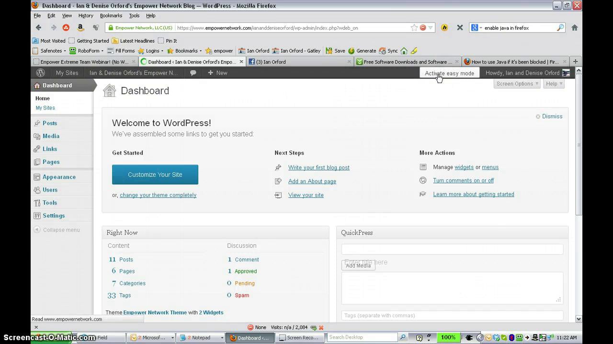Viewport: 613px width, 344px height.
Task: Open a new browser tab with the plus button
Action: click(x=575, y=62)
